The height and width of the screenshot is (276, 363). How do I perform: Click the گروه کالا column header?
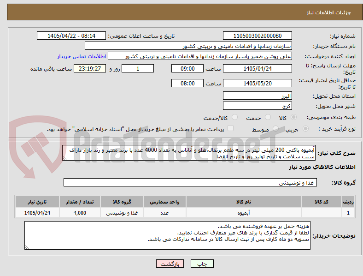122,202
